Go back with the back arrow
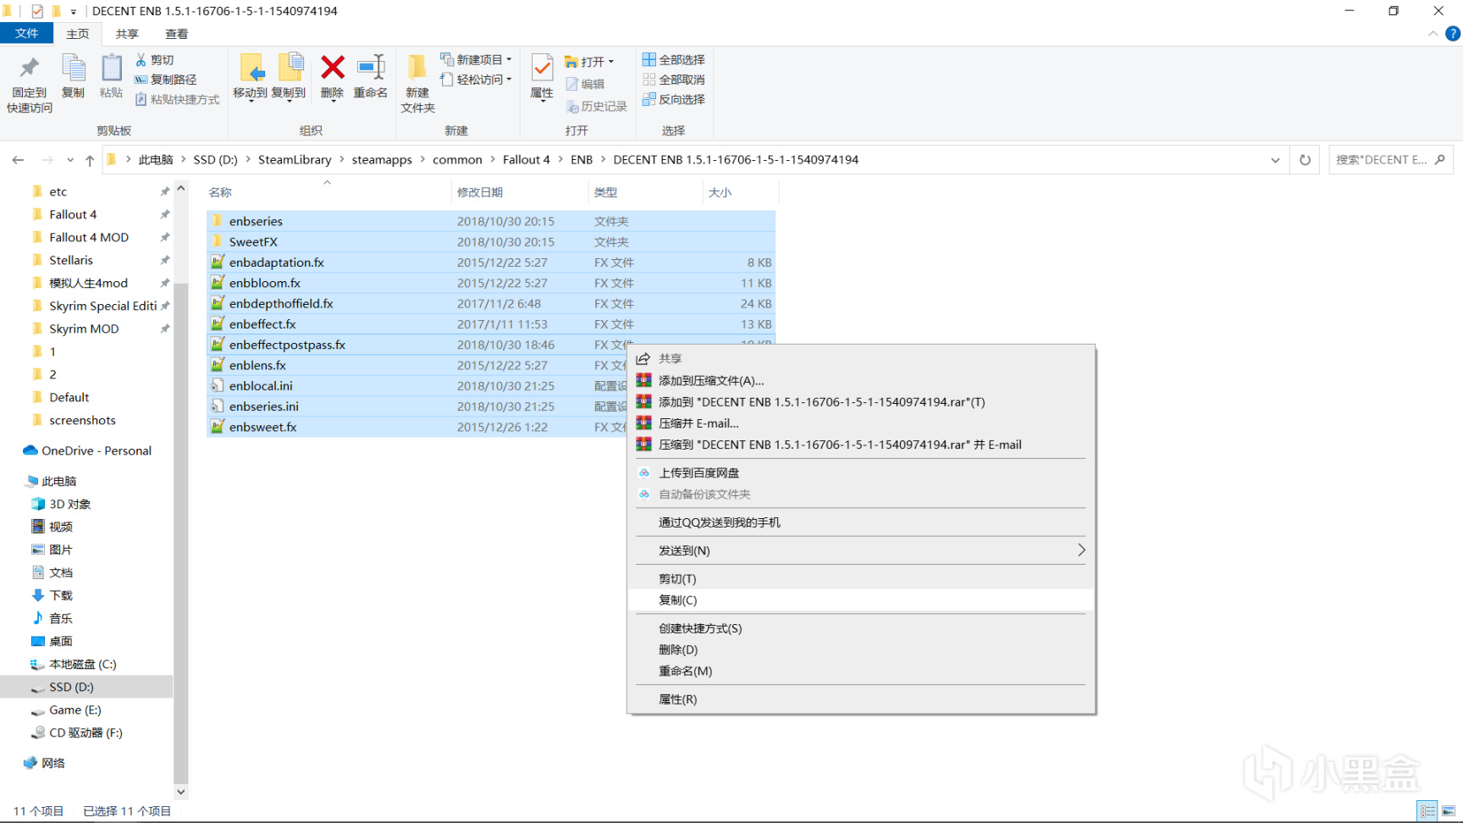This screenshot has height=823, width=1463. (x=18, y=159)
